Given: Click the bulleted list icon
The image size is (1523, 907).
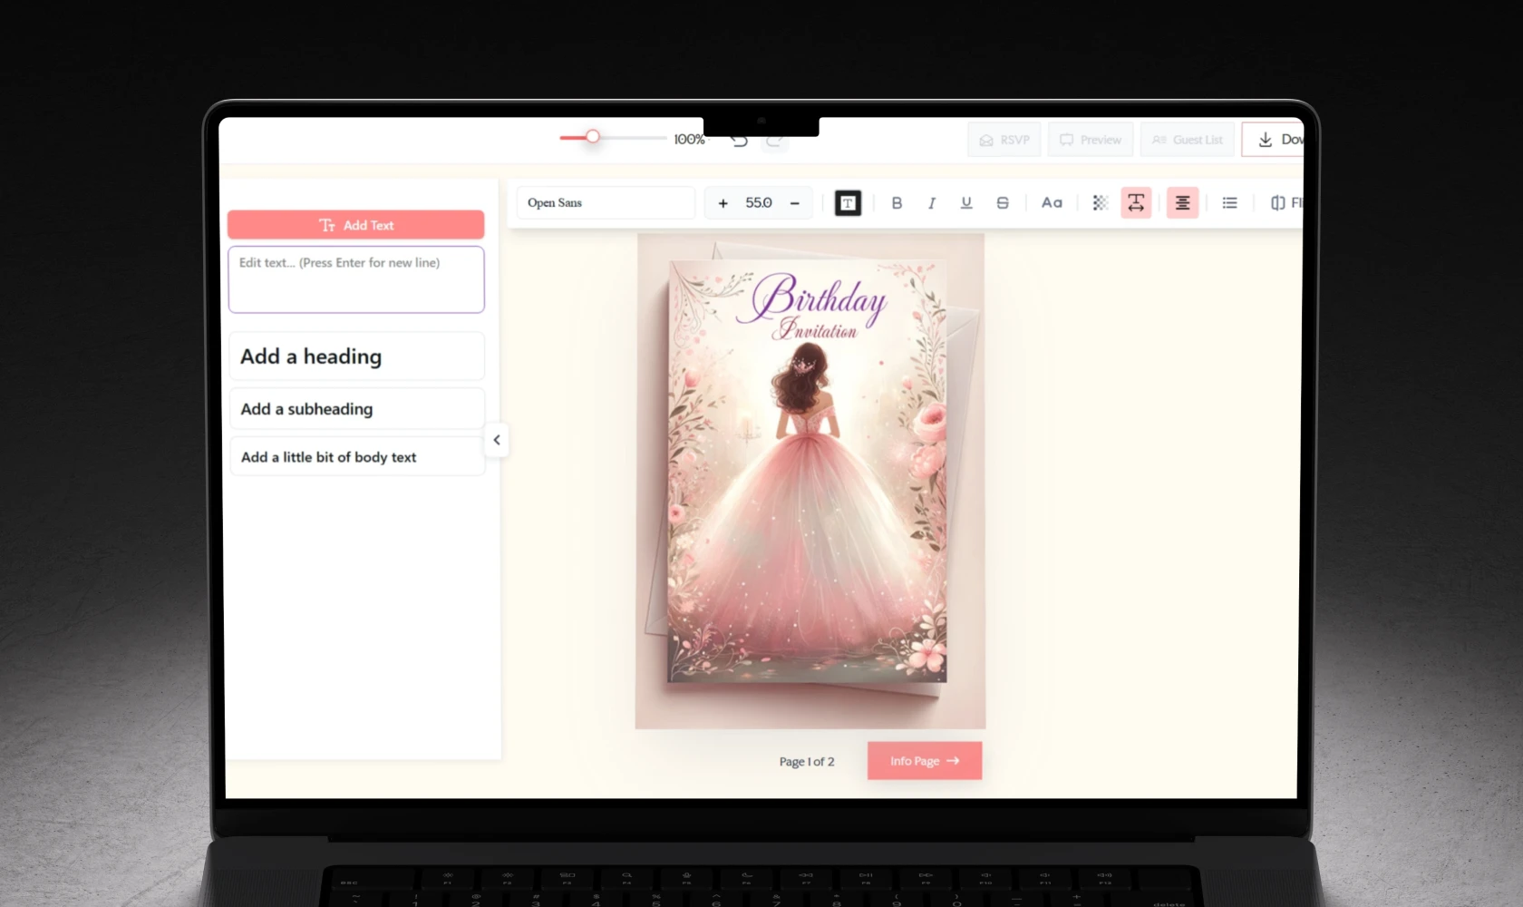Looking at the screenshot, I should pos(1229,203).
